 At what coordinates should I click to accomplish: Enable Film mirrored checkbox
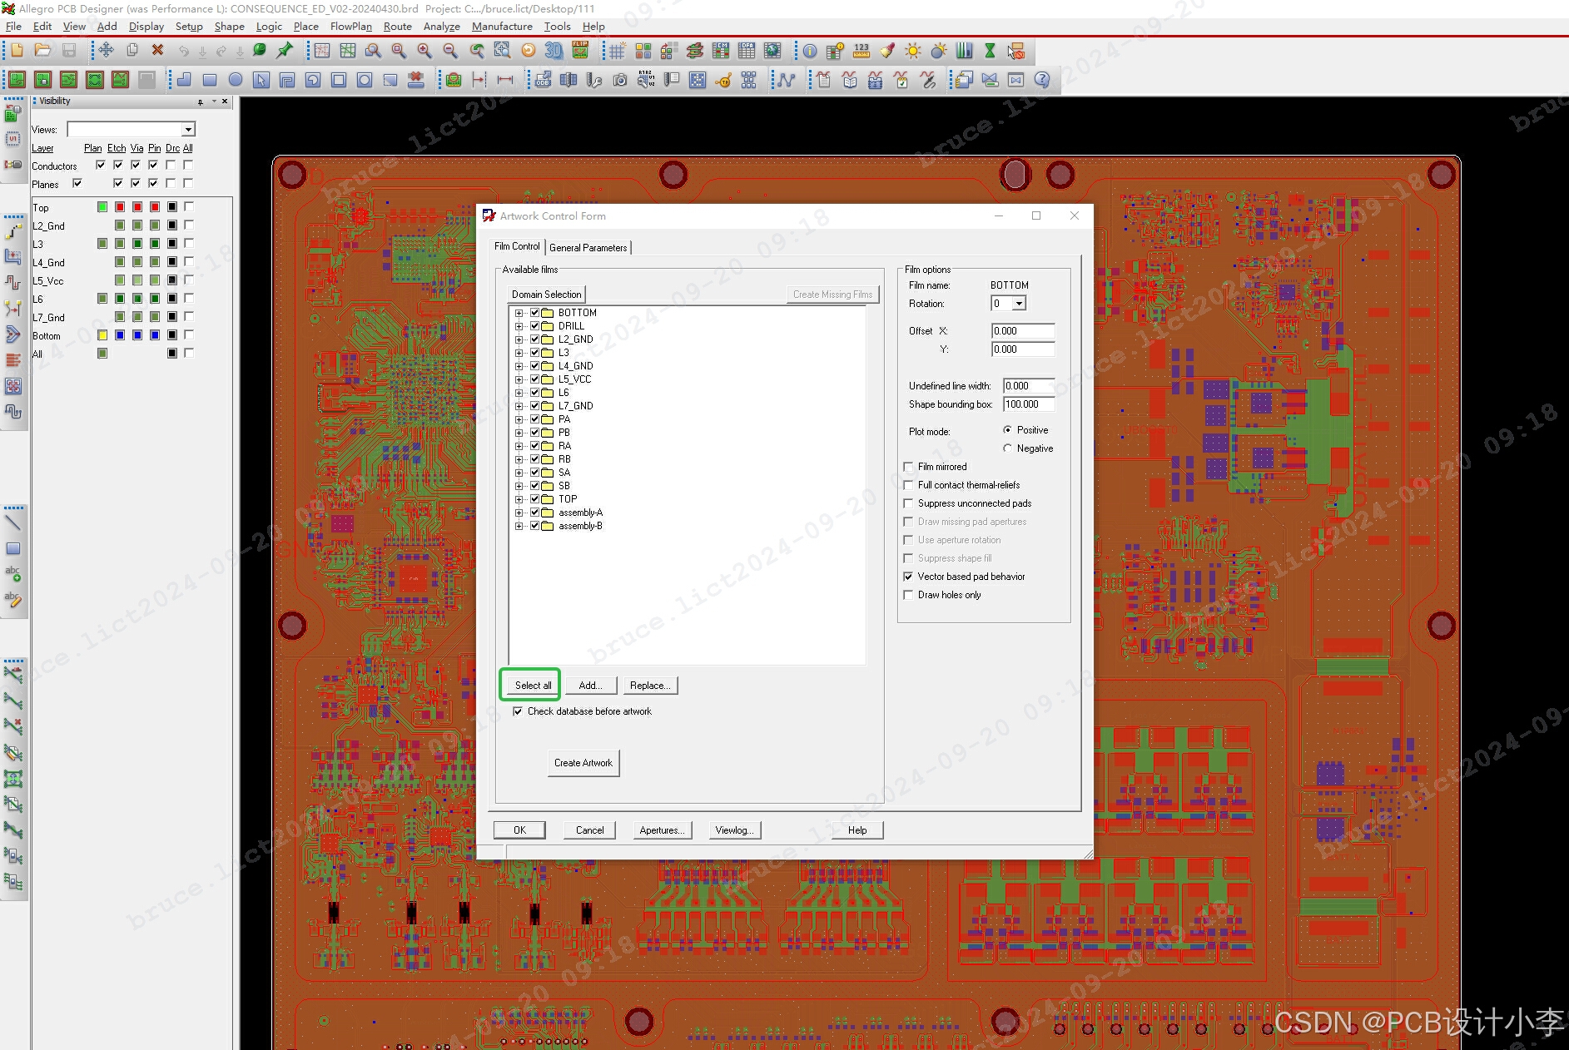[909, 467]
